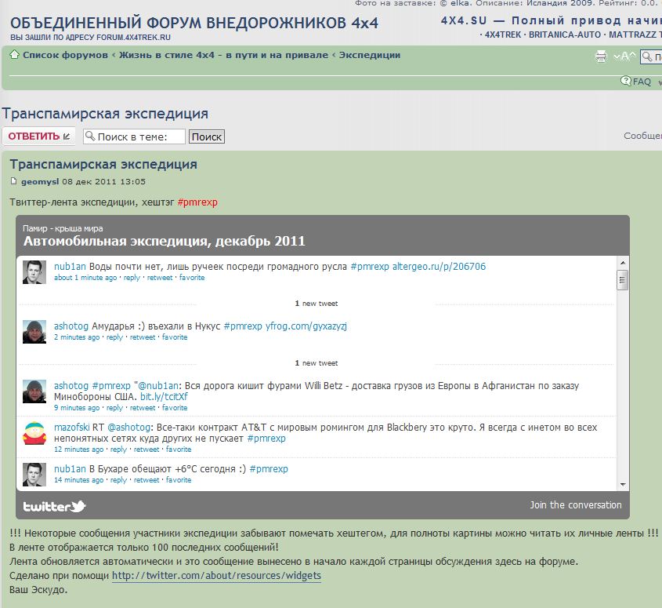Image resolution: width=662 pixels, height=608 pixels.
Task: Go to Жизнь в стиле 4x4 breadcrumb
Action: [223, 55]
